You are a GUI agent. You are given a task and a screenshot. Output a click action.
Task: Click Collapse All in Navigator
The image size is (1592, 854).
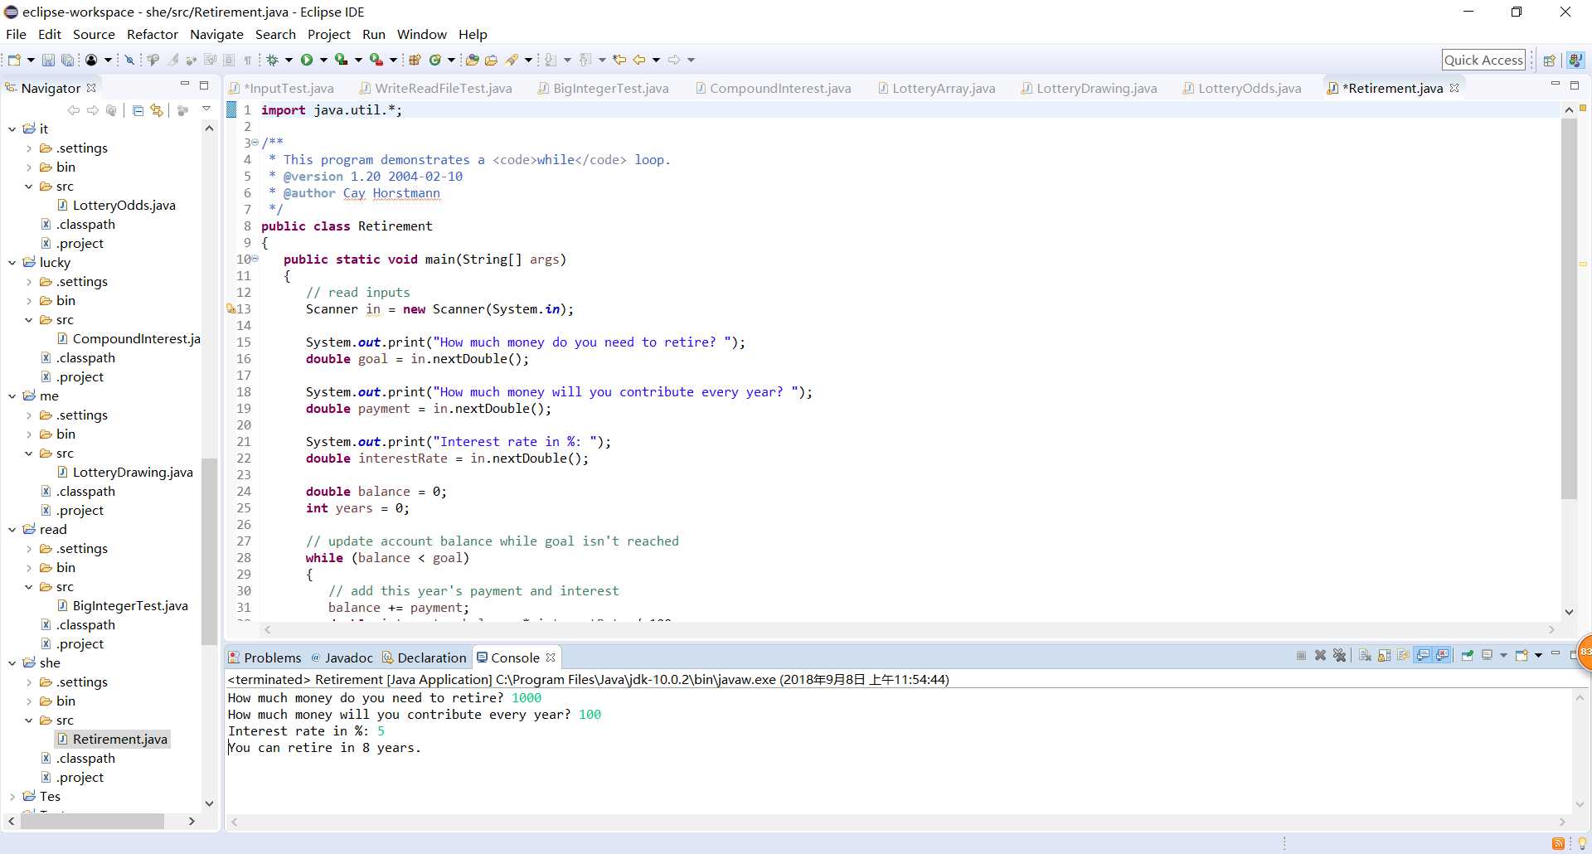point(138,110)
